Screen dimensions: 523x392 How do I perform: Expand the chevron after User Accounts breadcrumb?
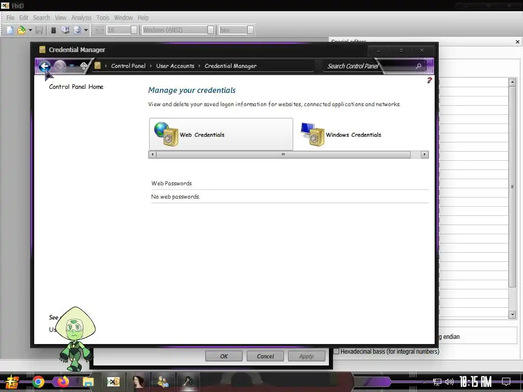pos(200,66)
